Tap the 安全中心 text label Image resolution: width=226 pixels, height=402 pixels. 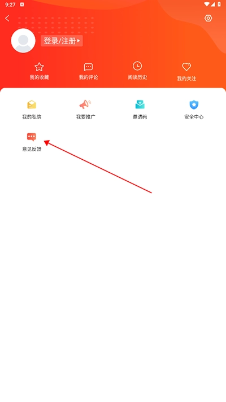point(194,117)
